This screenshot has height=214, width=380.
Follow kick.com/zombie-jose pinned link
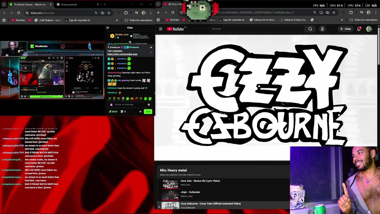click(x=122, y=54)
